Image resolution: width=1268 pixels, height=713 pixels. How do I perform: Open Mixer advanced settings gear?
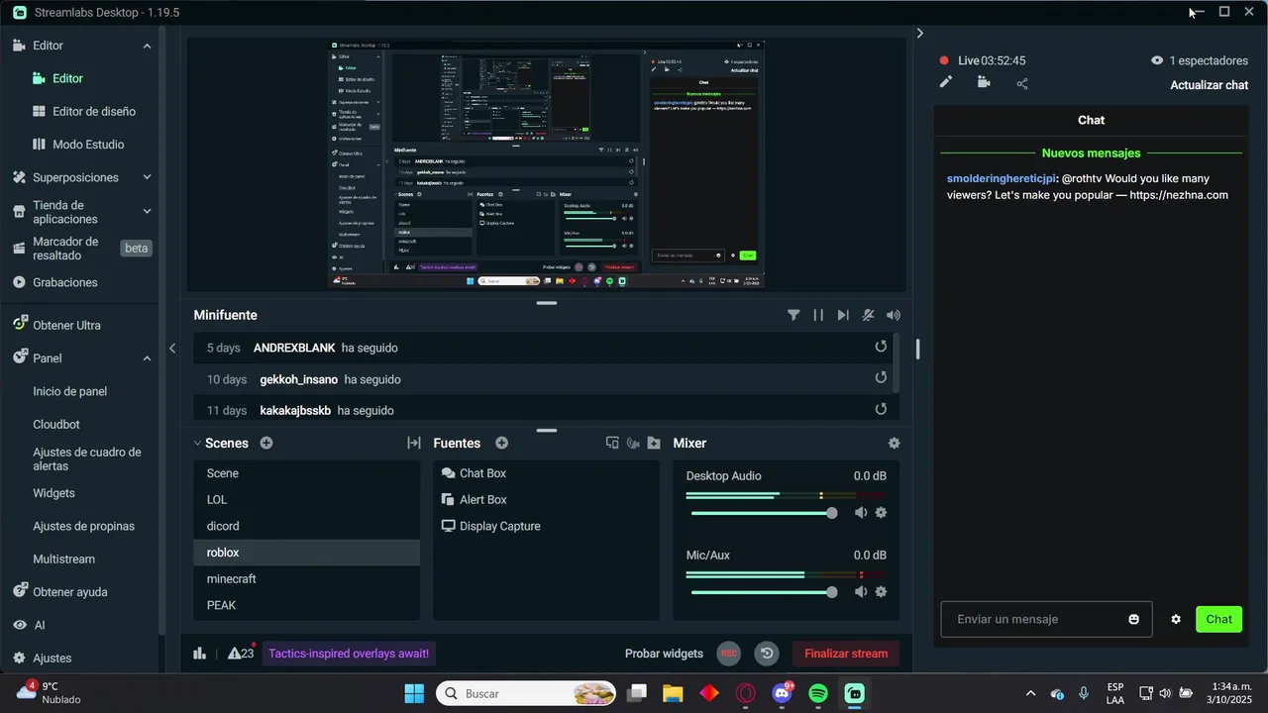click(895, 443)
